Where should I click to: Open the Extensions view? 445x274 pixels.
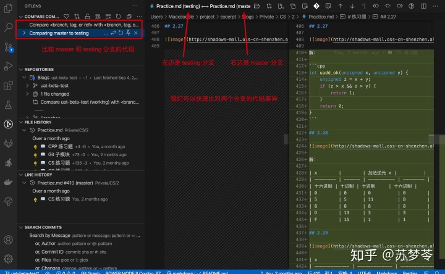(x=8, y=85)
